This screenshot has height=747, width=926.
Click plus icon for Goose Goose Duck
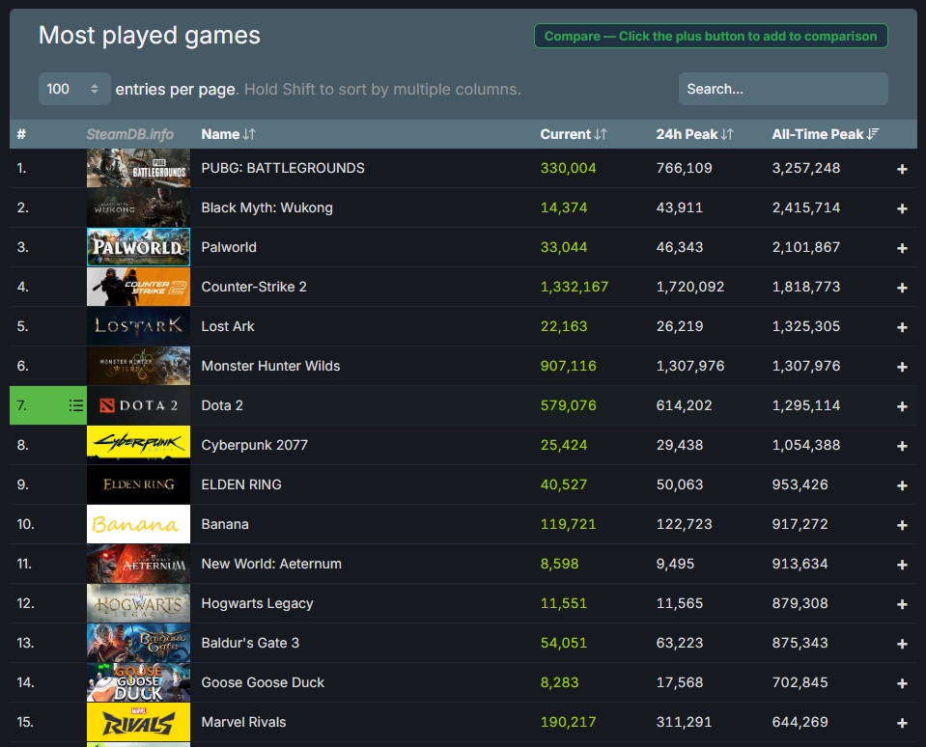(902, 683)
